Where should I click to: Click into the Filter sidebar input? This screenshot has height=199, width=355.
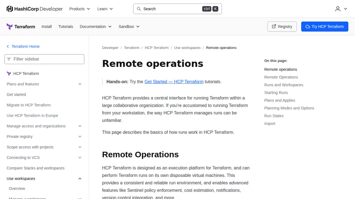click(x=44, y=59)
